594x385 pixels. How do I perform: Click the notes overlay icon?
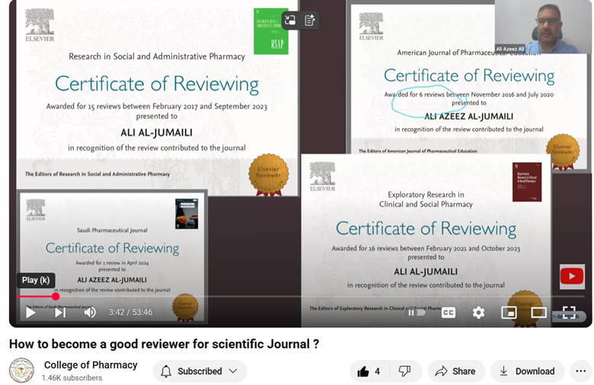(310, 20)
